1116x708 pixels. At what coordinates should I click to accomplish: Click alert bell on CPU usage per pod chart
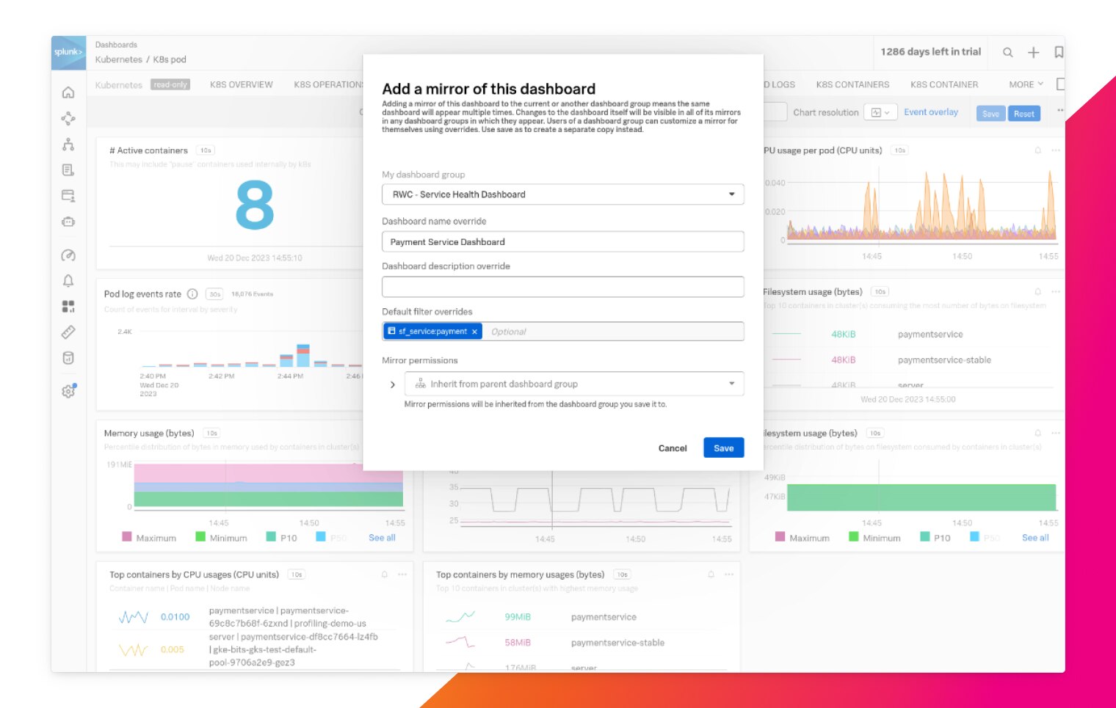coord(1037,150)
